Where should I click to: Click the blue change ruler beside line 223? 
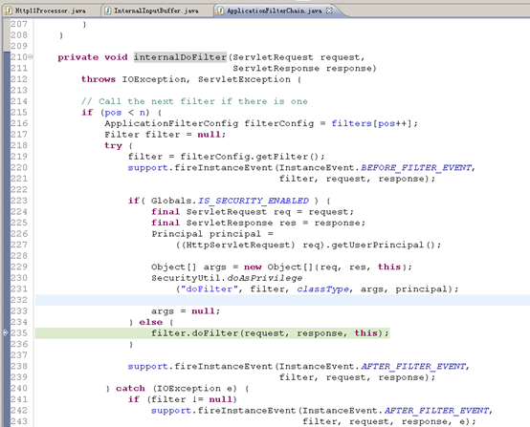click(7, 201)
